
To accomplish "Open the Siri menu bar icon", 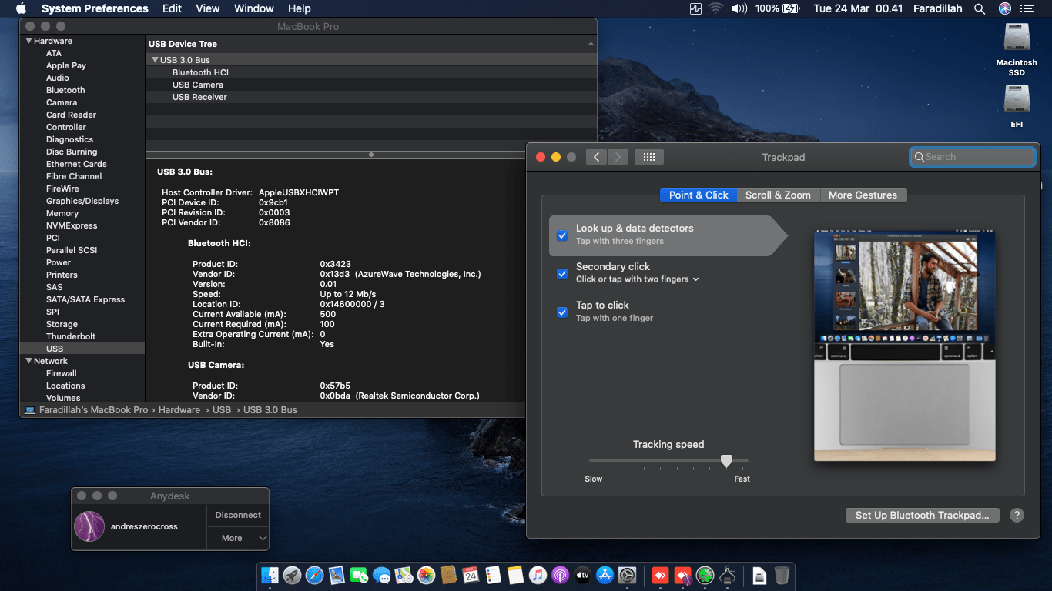I will [x=1004, y=8].
